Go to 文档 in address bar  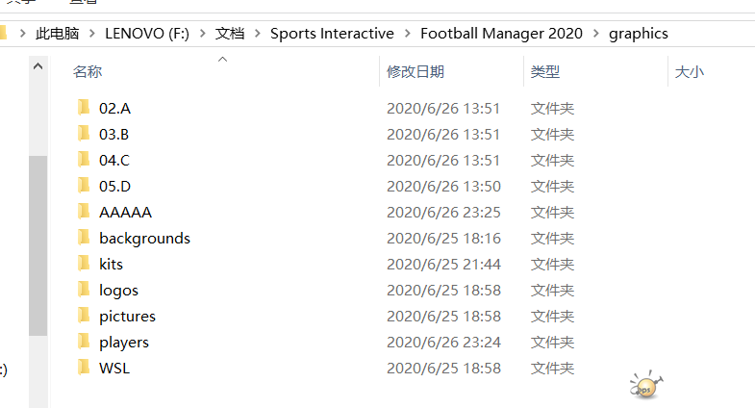[230, 34]
